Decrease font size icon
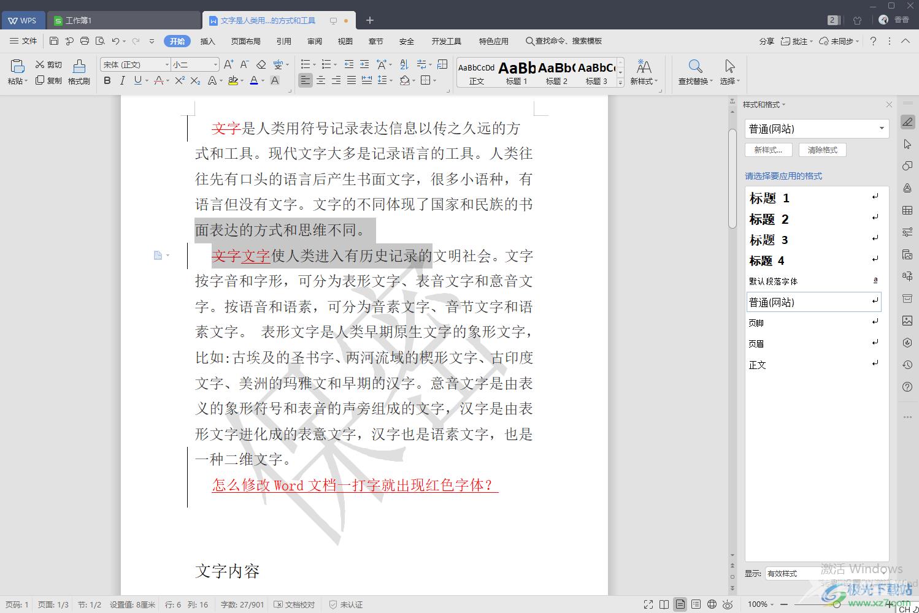This screenshot has width=919, height=613. (x=244, y=64)
